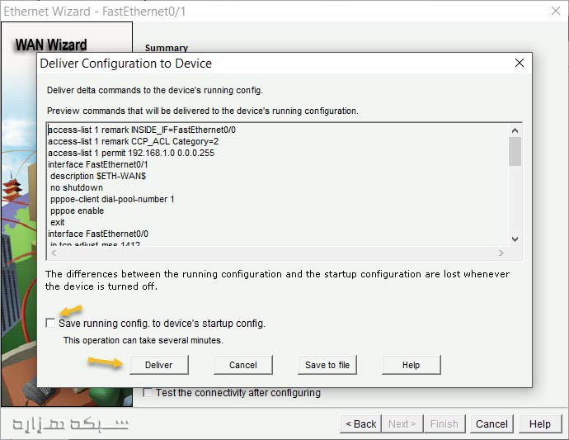Click the commands preview scroll down arrow
Viewport: 569px width, 440px height.
(515, 239)
